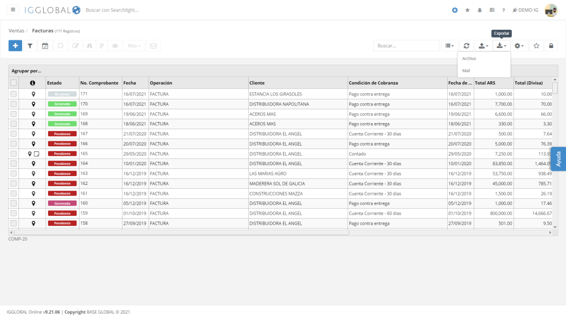Click the envelope send mail icon
Viewport: 566px width, 318px height.
pos(154,46)
